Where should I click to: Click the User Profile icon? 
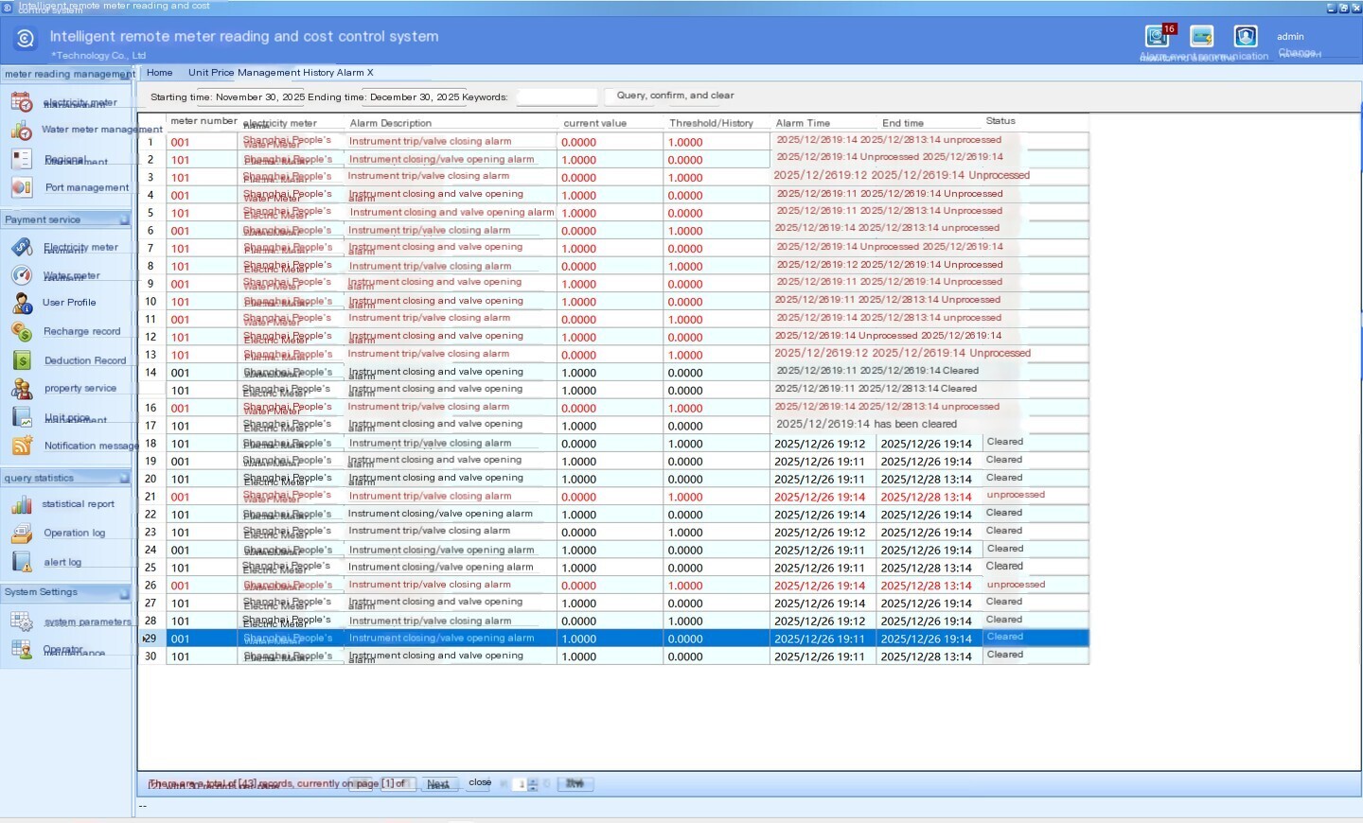click(21, 303)
